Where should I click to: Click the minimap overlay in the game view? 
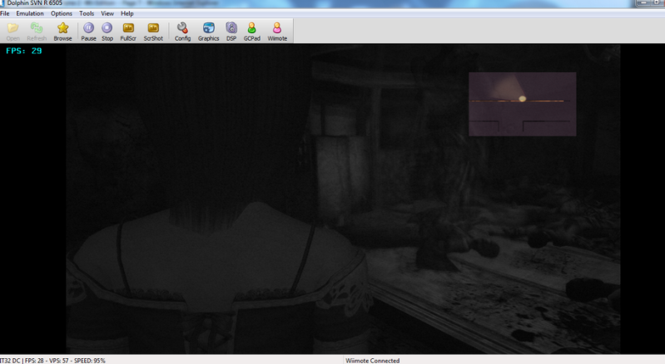click(x=522, y=104)
